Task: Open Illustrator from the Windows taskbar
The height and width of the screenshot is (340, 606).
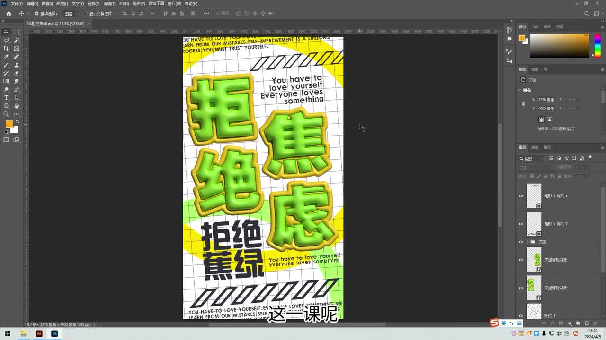Action: pyautogui.click(x=39, y=334)
